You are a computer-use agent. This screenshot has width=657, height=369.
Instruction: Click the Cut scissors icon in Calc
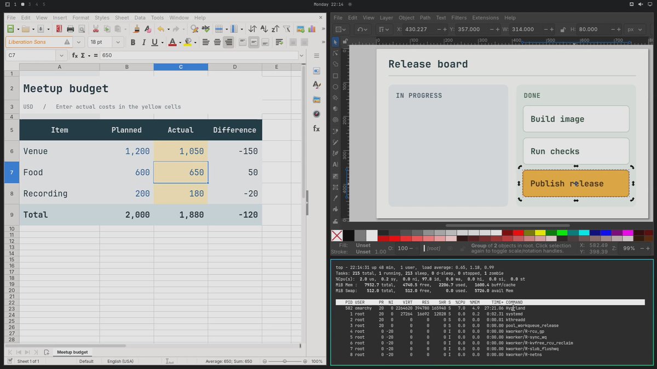(x=96, y=29)
